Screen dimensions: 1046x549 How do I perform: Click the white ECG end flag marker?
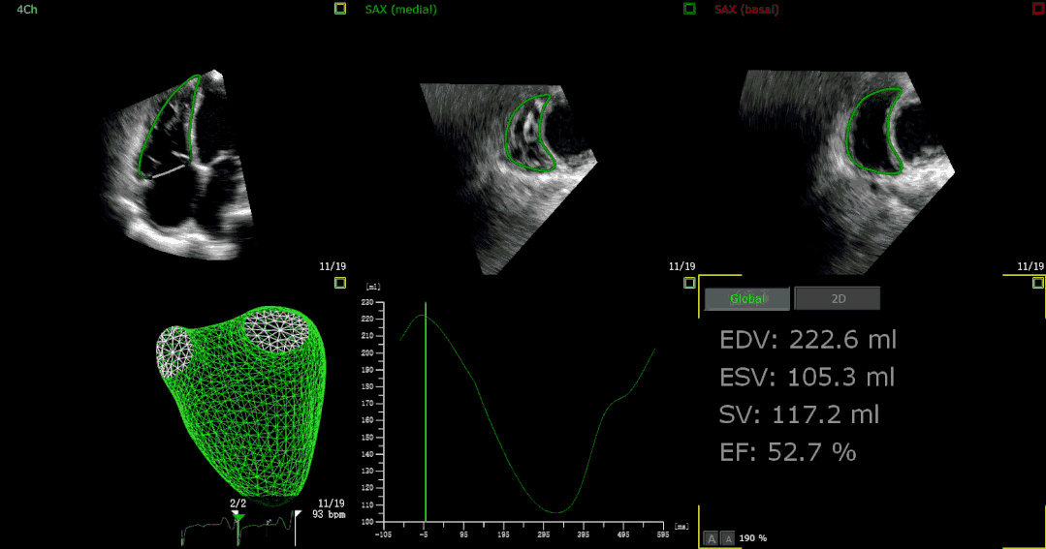tap(299, 515)
